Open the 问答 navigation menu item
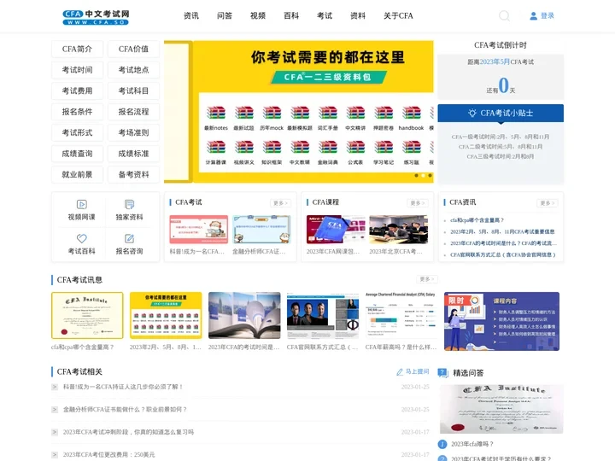Viewport: 615px width, 461px height. pyautogui.click(x=225, y=15)
